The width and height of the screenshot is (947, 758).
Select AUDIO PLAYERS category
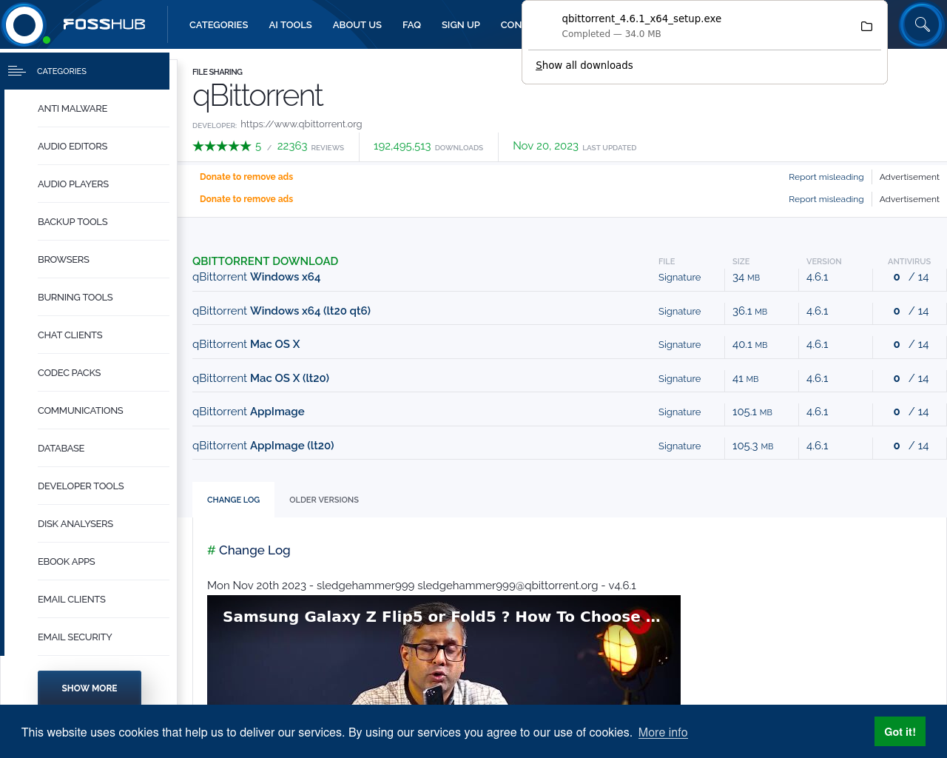[x=73, y=184]
